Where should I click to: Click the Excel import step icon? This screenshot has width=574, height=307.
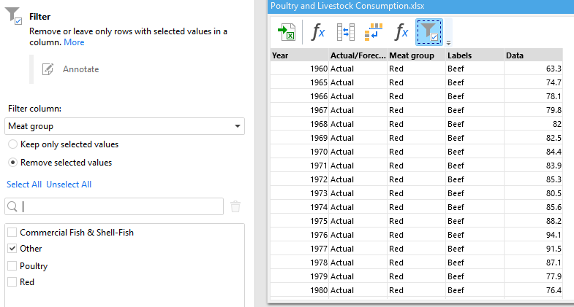click(x=285, y=32)
